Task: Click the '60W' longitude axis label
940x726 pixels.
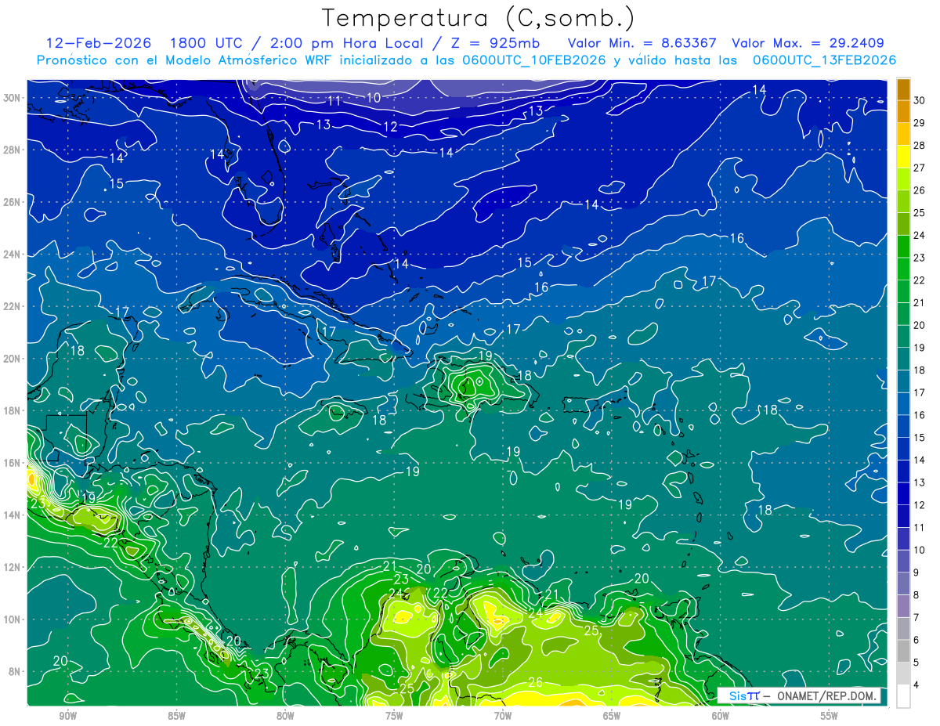Action: 721,716
